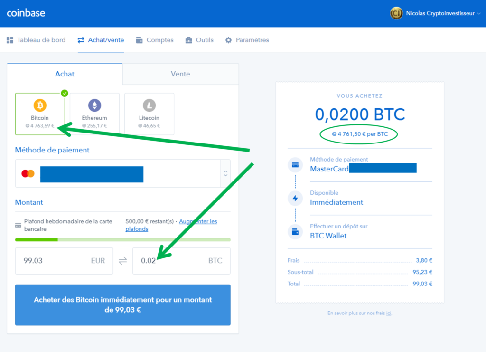Image resolution: width=486 pixels, height=352 pixels.
Task: Expand the user account dropdown chevron
Action: pyautogui.click(x=479, y=14)
